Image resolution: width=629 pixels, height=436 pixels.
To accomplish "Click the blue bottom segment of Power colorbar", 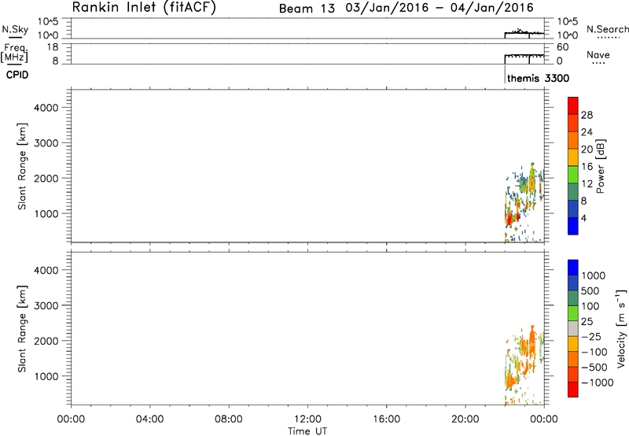I will (573, 226).
